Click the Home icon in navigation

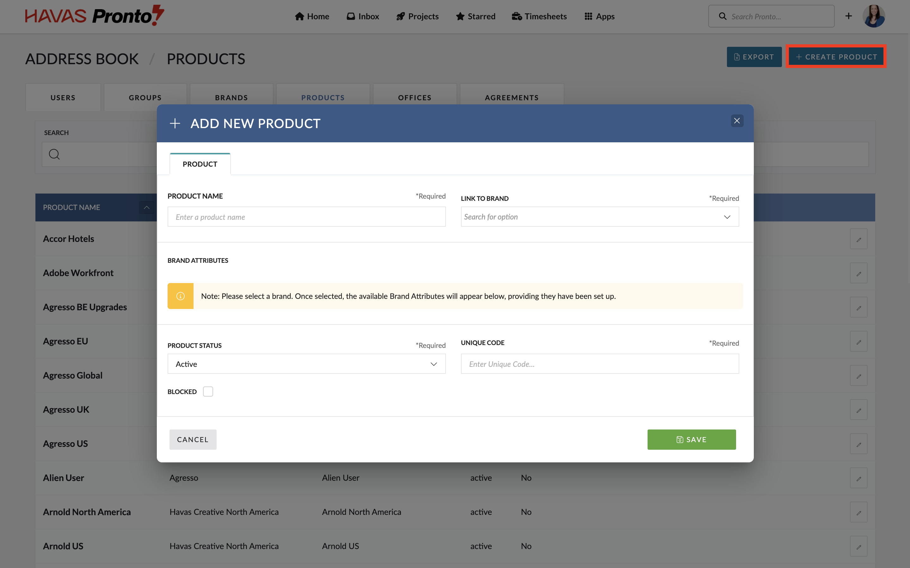coord(299,16)
